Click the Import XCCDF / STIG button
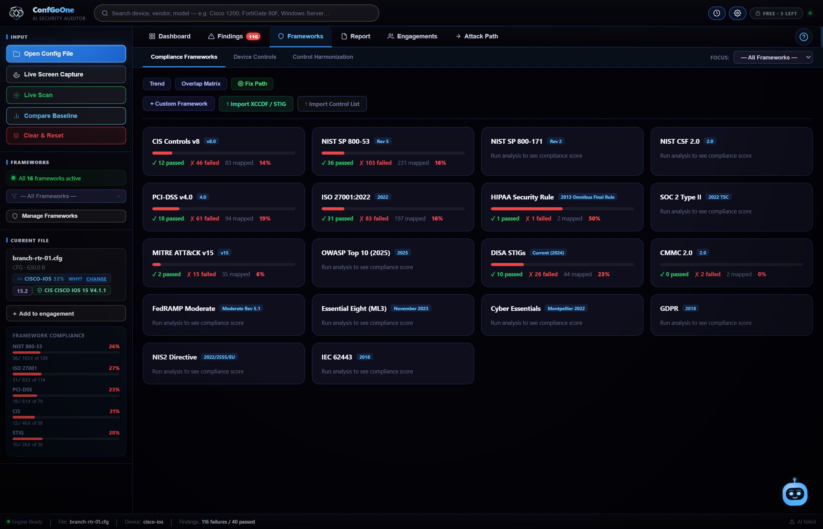 tap(256, 104)
